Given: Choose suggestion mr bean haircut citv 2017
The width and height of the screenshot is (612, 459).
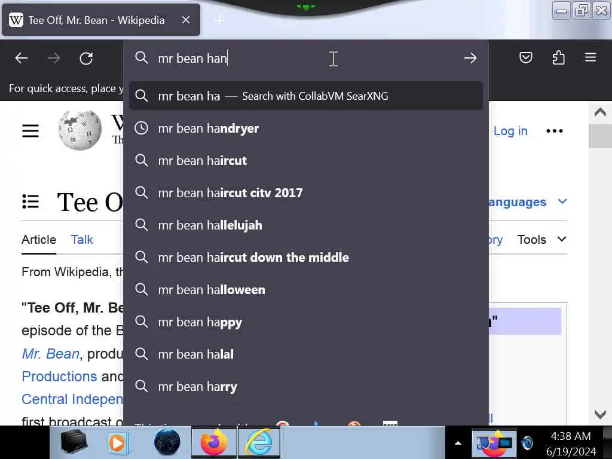Looking at the screenshot, I should [306, 193].
